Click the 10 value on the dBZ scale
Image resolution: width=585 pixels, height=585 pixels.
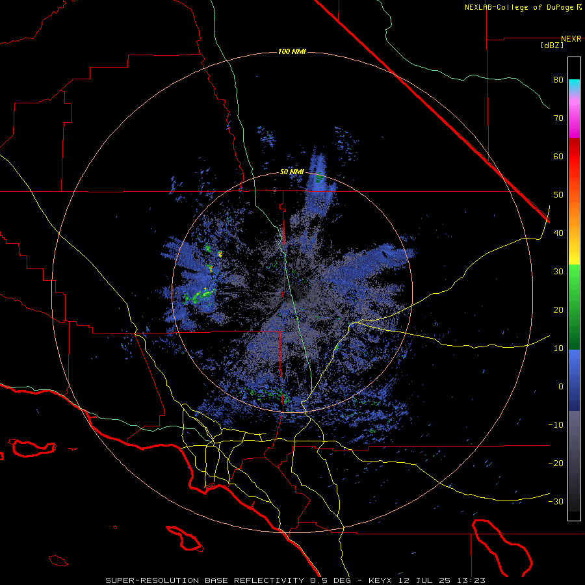click(558, 348)
